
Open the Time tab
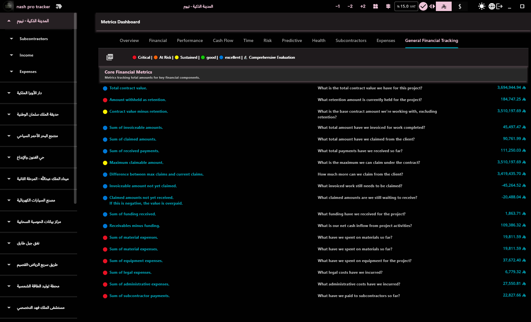click(248, 40)
